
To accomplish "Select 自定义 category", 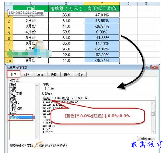I will [22, 117].
